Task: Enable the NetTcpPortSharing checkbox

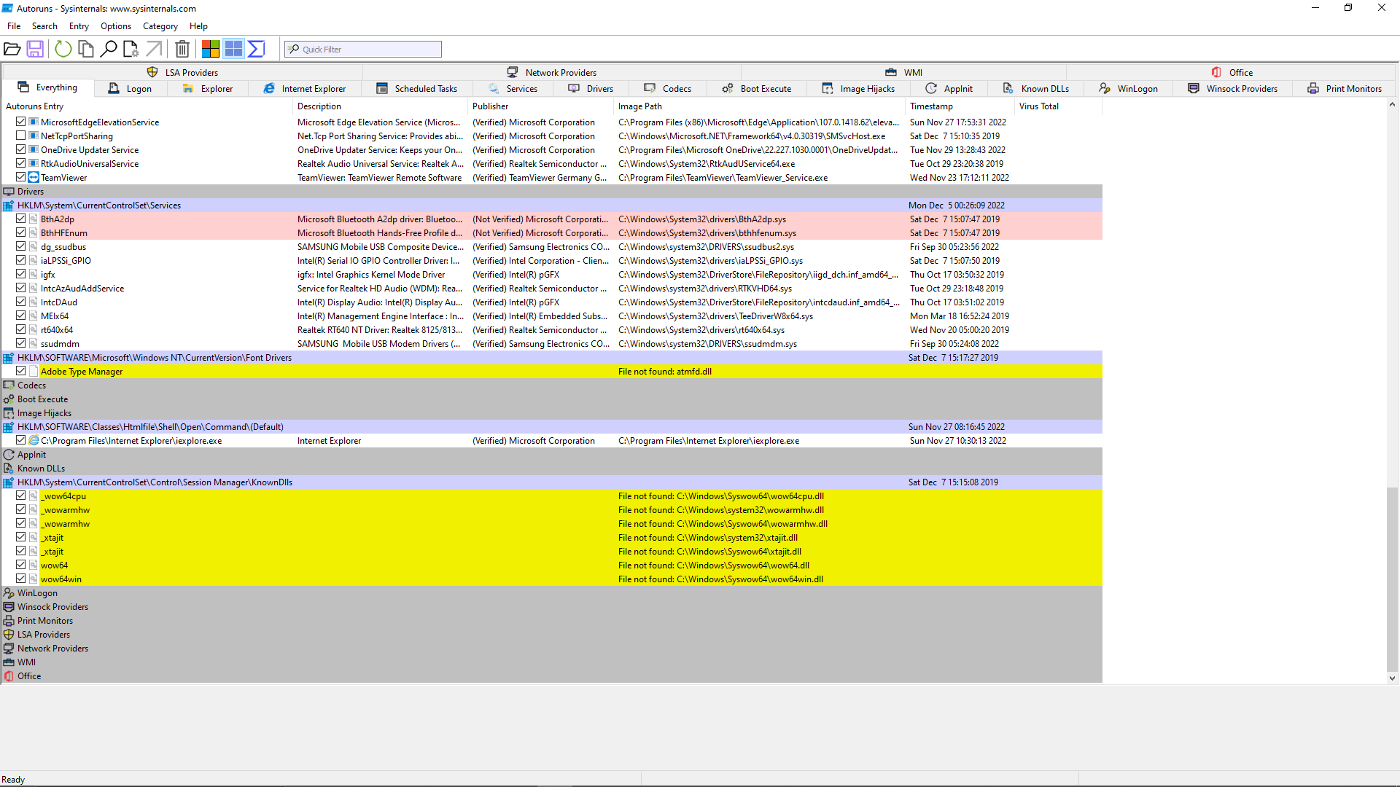Action: 21,136
